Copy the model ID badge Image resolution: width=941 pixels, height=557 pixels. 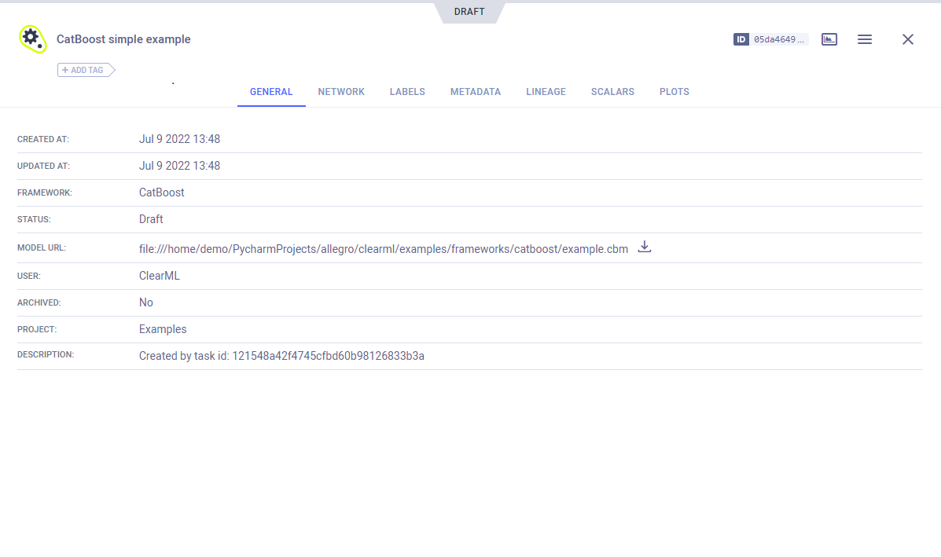741,39
